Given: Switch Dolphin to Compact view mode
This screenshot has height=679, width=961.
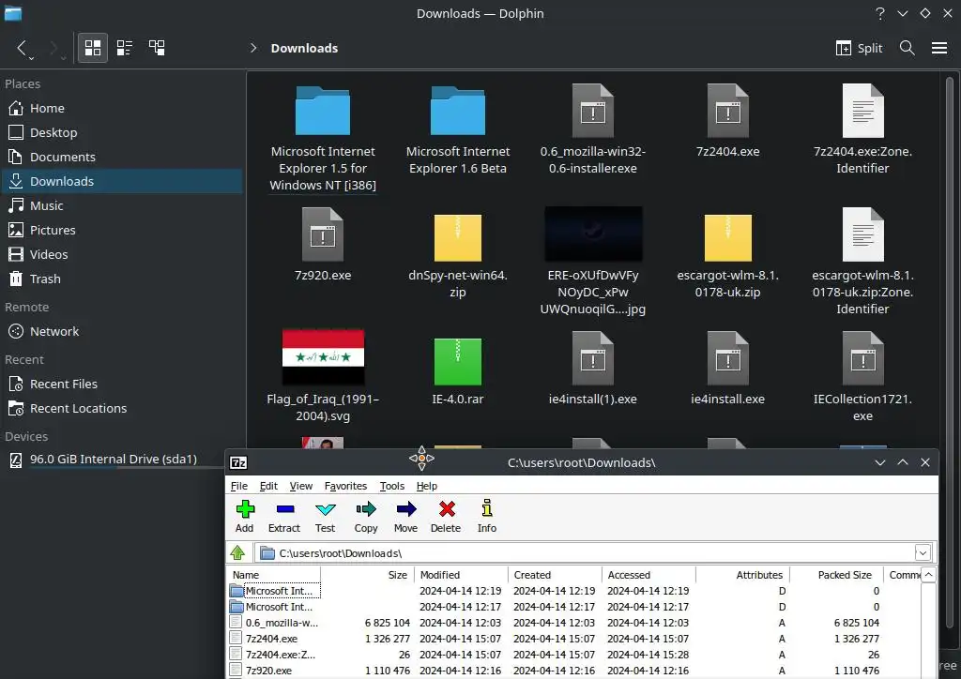Looking at the screenshot, I should (125, 48).
